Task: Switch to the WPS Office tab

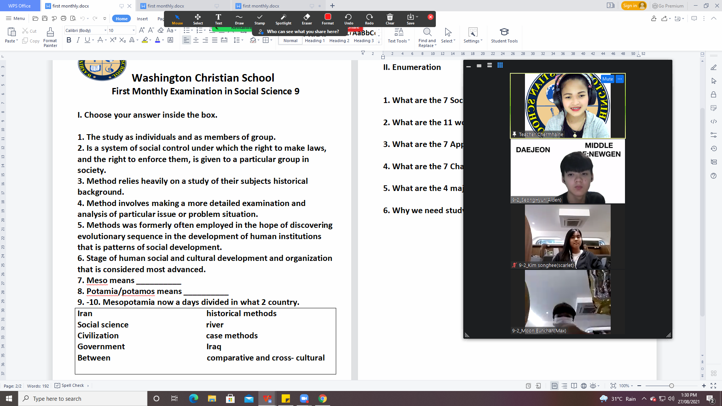Action: (20, 6)
